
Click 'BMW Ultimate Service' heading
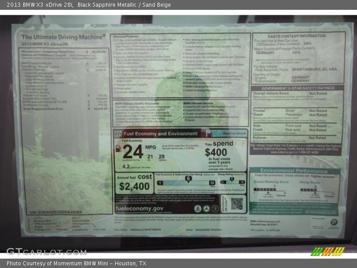[198, 103]
